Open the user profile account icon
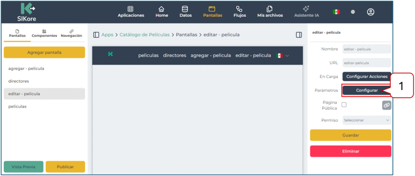 pos(370,12)
